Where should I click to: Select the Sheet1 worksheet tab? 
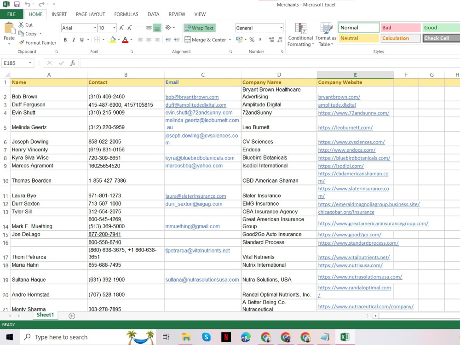[x=45, y=315]
